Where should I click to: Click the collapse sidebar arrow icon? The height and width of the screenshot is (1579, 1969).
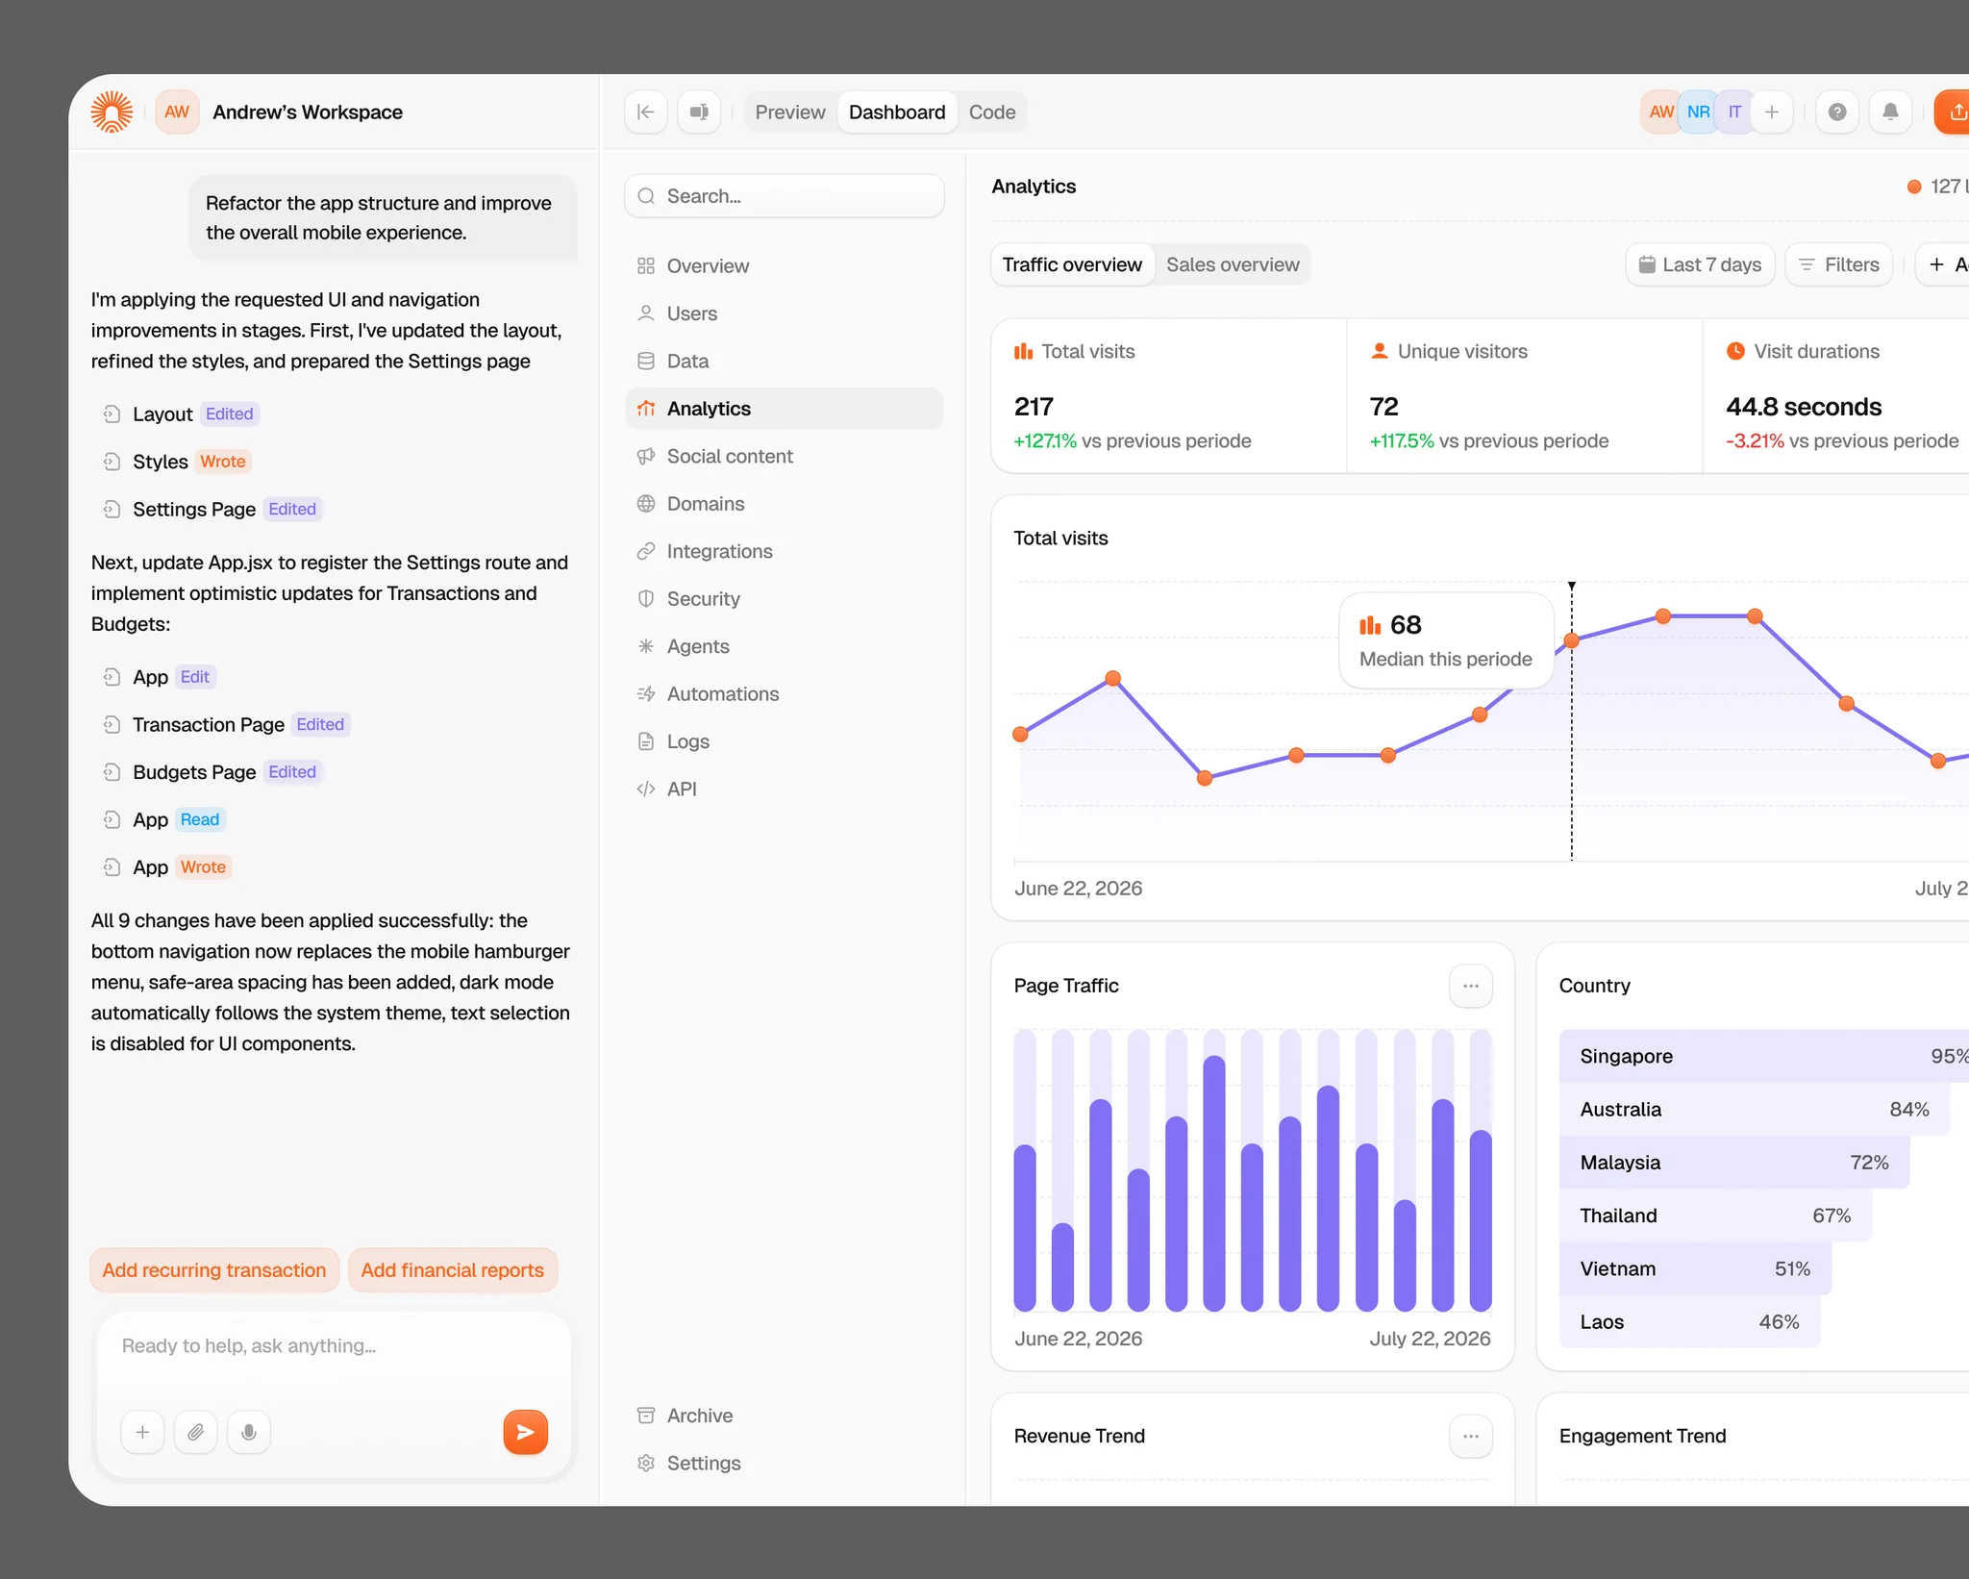(646, 113)
